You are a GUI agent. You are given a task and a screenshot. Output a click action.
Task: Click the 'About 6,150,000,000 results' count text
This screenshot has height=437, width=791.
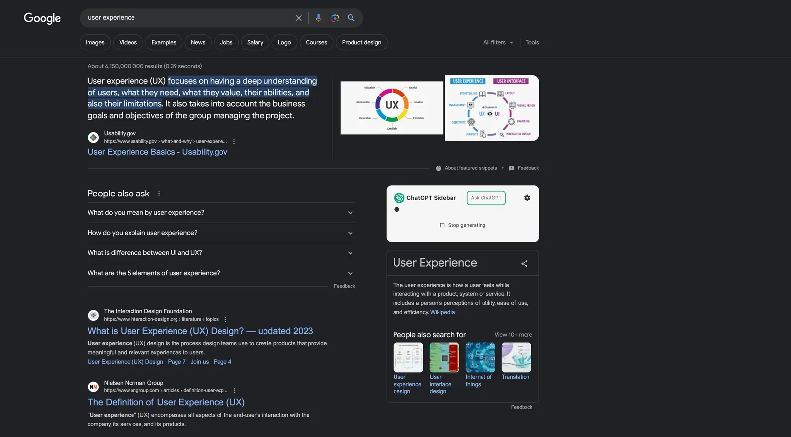coord(145,66)
